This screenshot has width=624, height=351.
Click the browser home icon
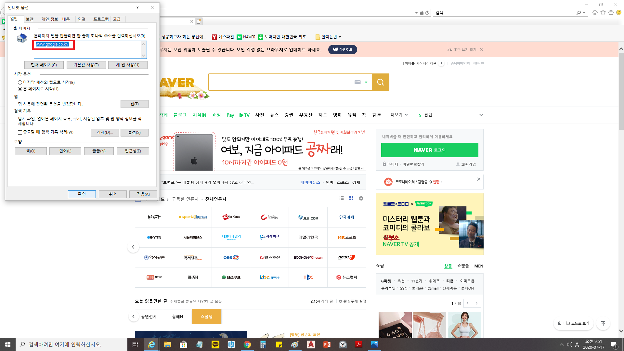(x=595, y=13)
